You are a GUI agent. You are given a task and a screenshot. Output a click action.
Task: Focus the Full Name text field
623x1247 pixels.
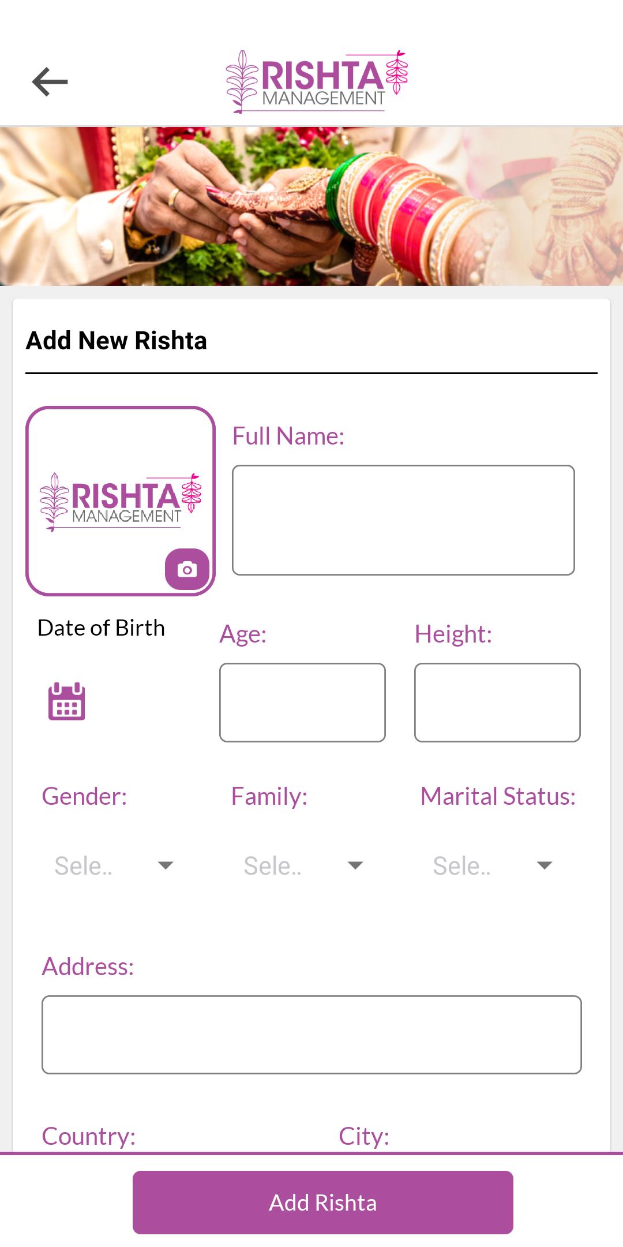coord(403,520)
